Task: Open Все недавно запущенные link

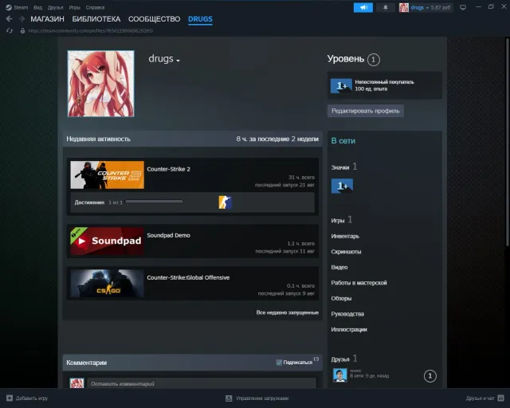Action: (x=287, y=312)
